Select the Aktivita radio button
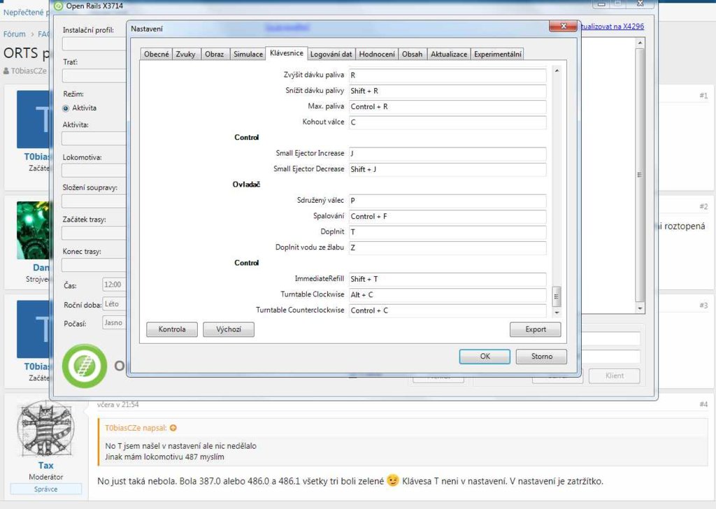The height and width of the screenshot is (509, 716). [66, 108]
